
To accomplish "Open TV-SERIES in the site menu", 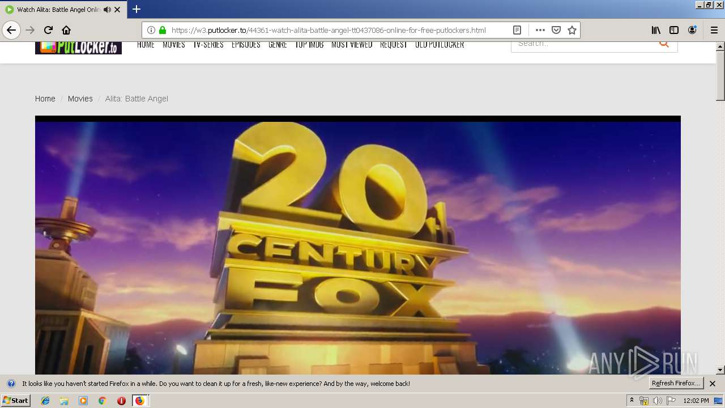I will point(208,45).
